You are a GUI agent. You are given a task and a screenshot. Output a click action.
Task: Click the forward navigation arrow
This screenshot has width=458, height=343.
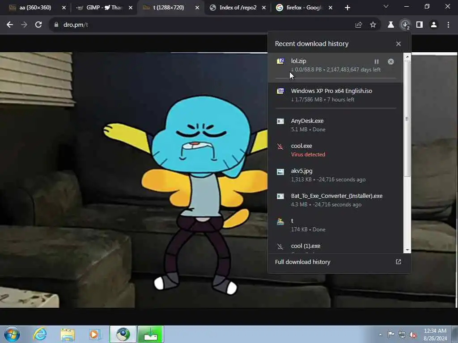pos(24,25)
